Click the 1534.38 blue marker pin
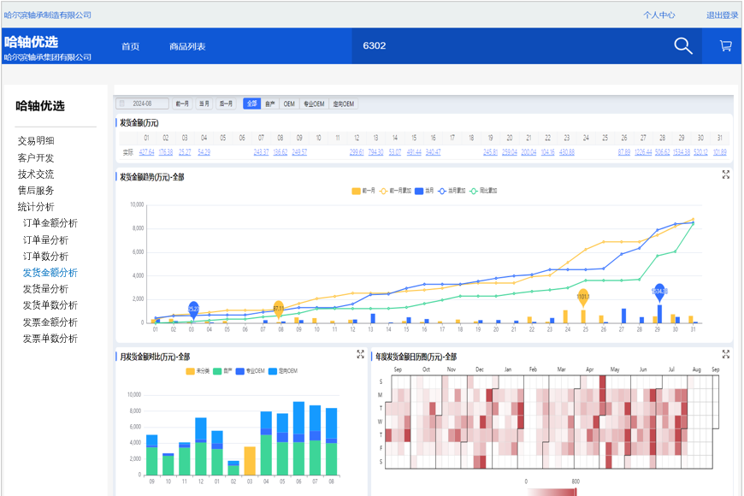Viewport: 744px width, 496px height. [x=659, y=292]
